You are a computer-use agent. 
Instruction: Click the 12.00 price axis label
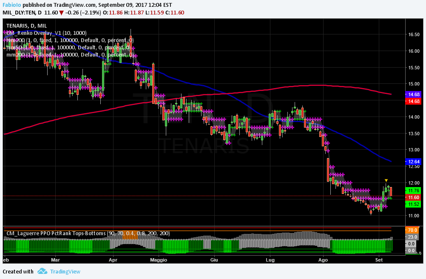pos(414,183)
